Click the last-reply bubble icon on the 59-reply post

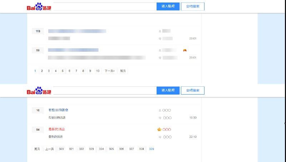click(x=160, y=58)
